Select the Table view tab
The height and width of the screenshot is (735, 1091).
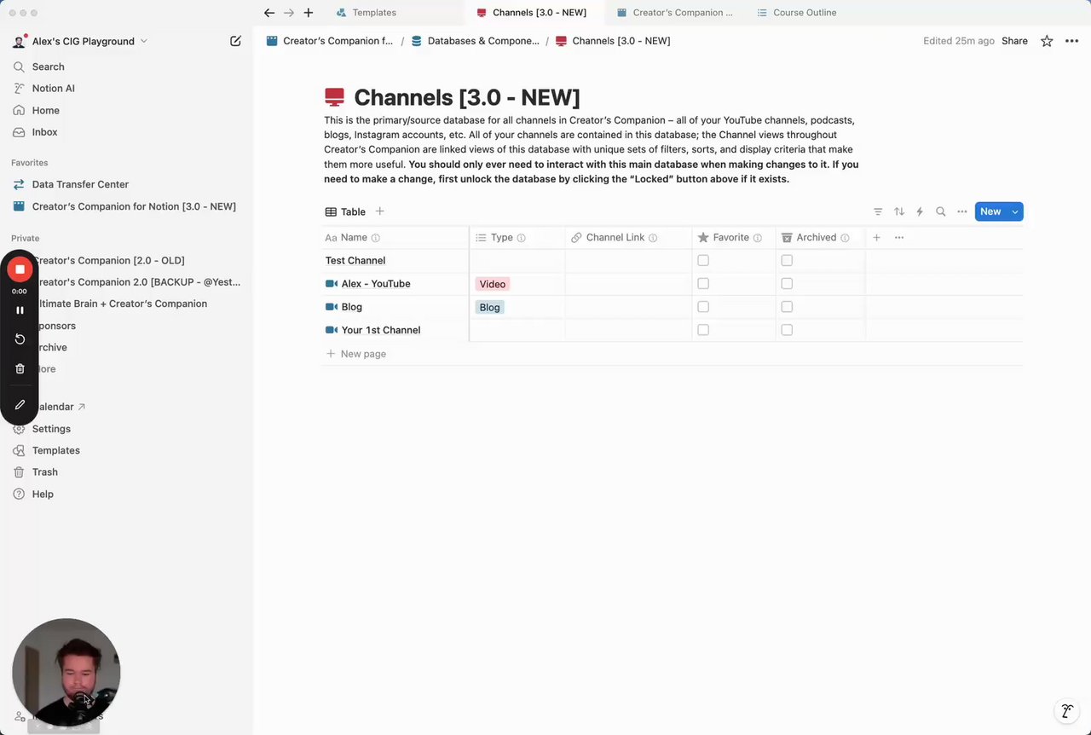click(345, 211)
